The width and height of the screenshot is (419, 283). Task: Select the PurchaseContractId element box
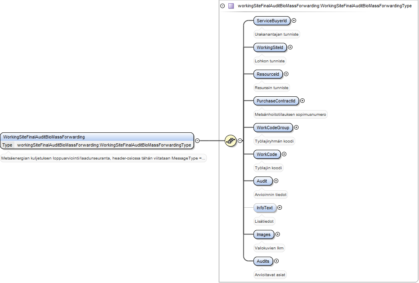276,101
